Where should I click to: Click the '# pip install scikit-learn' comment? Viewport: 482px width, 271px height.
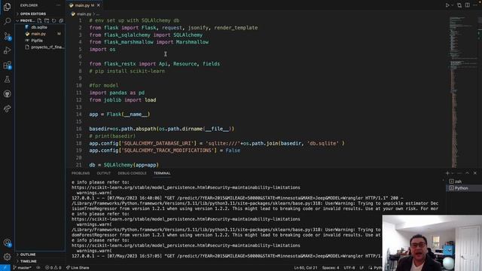(127, 71)
